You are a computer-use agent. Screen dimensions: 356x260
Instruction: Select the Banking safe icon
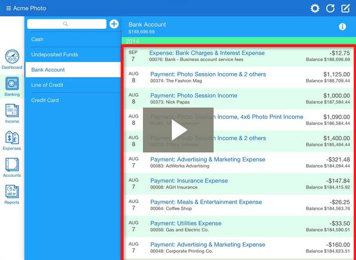[x=12, y=84]
